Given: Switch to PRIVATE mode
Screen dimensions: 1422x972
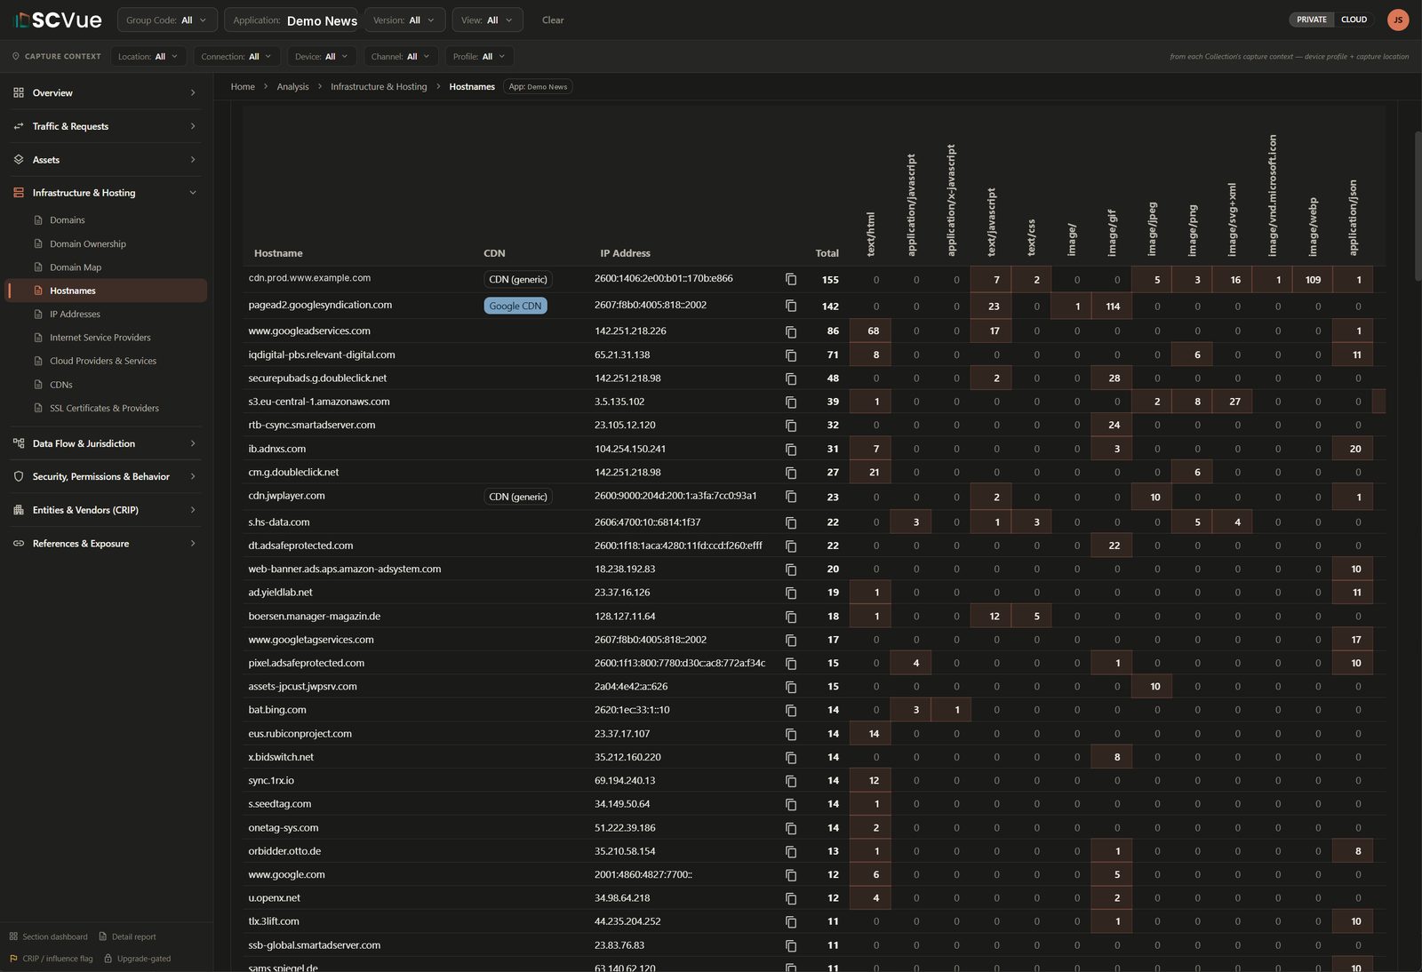Looking at the screenshot, I should [x=1311, y=20].
